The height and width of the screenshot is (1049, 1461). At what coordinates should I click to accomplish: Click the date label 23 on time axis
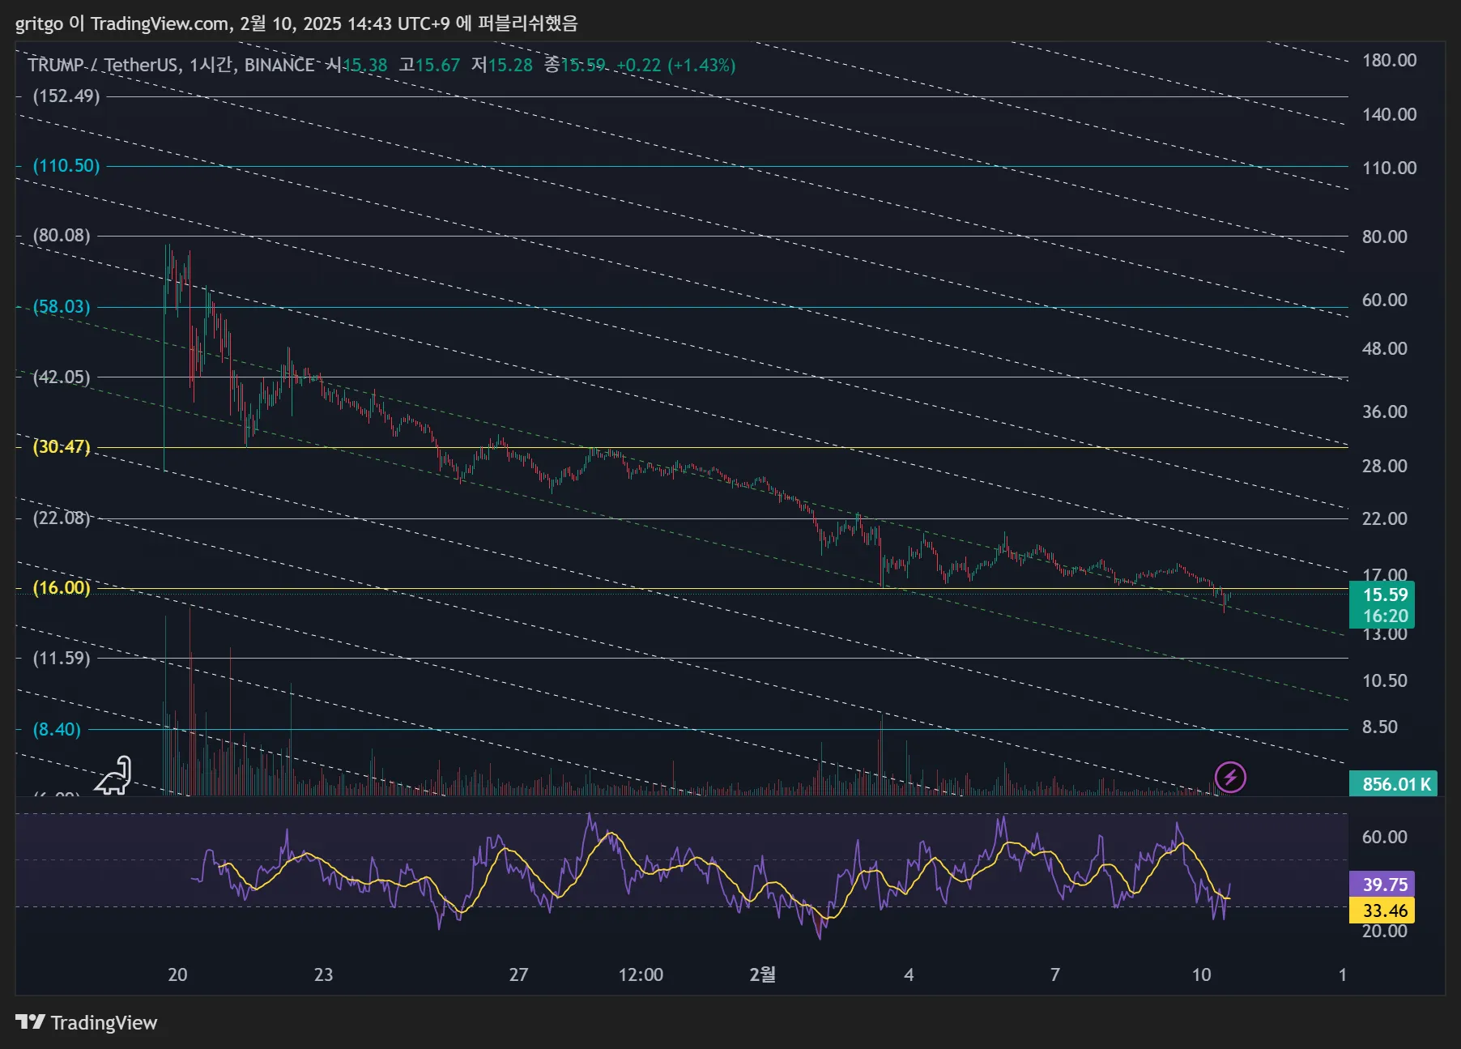(323, 974)
